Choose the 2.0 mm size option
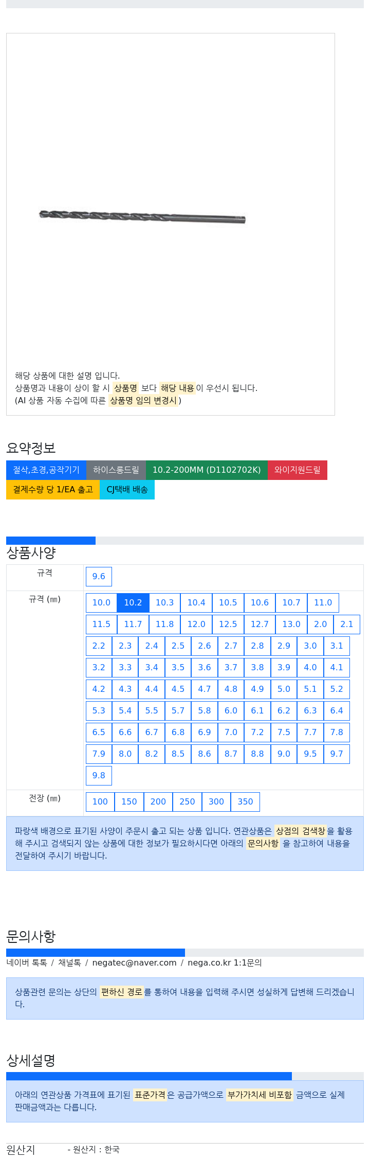 coord(320,624)
